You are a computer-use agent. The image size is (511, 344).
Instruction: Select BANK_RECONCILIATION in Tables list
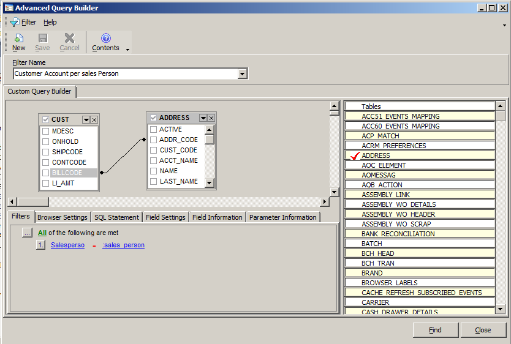pos(420,234)
